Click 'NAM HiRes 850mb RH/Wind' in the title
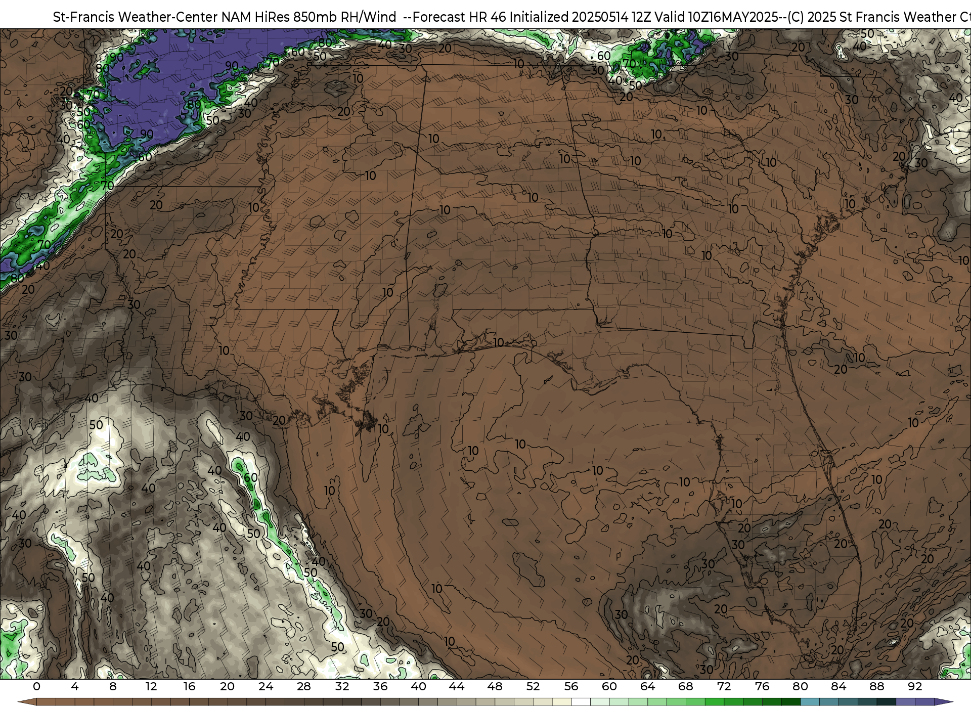 [309, 17]
